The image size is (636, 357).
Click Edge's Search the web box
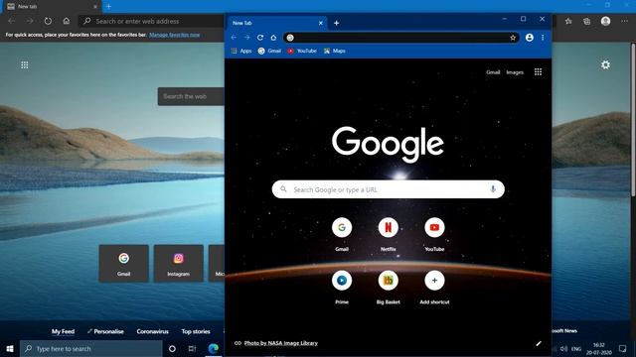coord(191,96)
